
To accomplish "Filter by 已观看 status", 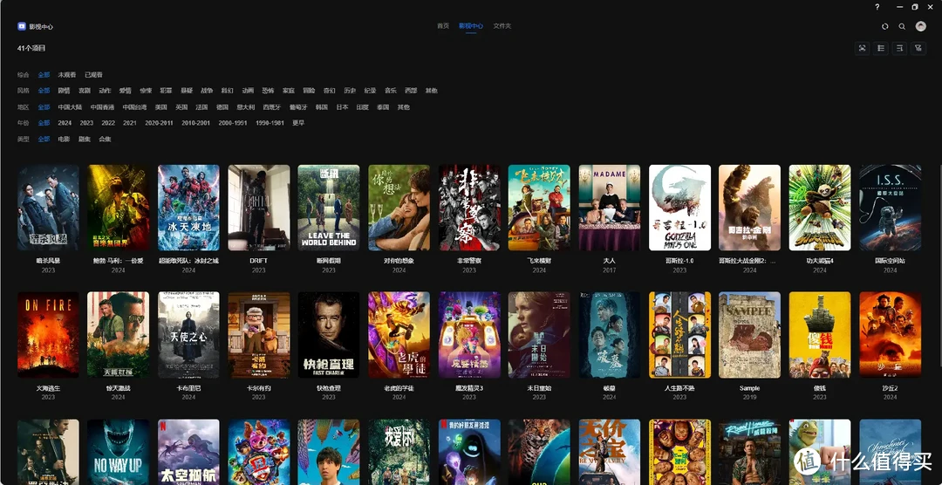I will pyautogui.click(x=93, y=75).
